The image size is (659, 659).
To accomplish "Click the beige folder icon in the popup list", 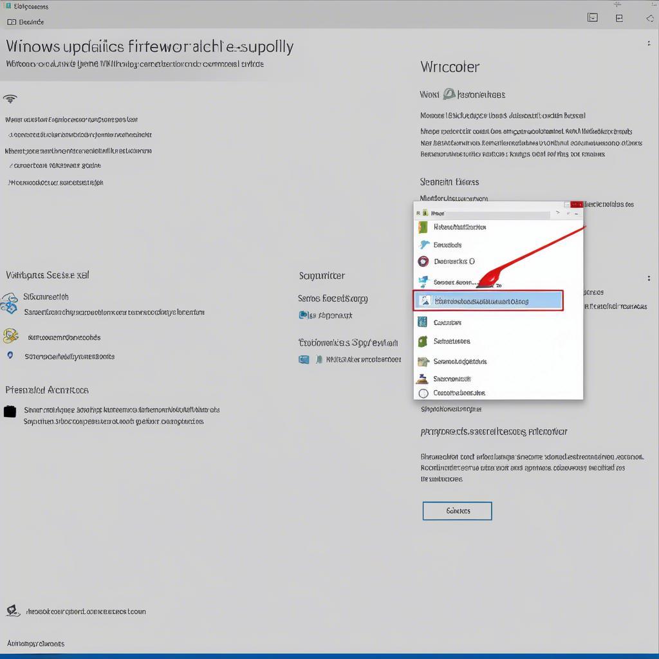I will point(423,362).
